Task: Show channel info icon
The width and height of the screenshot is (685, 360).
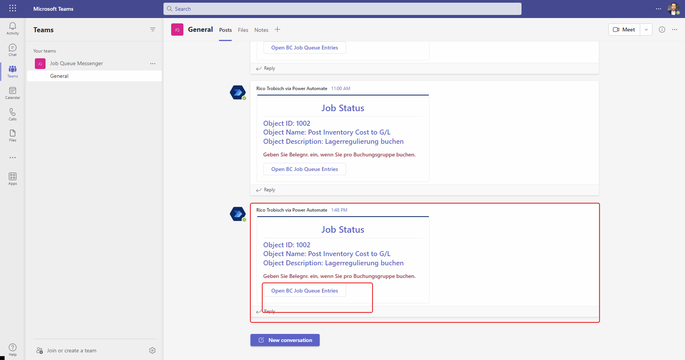Action: [x=662, y=30]
